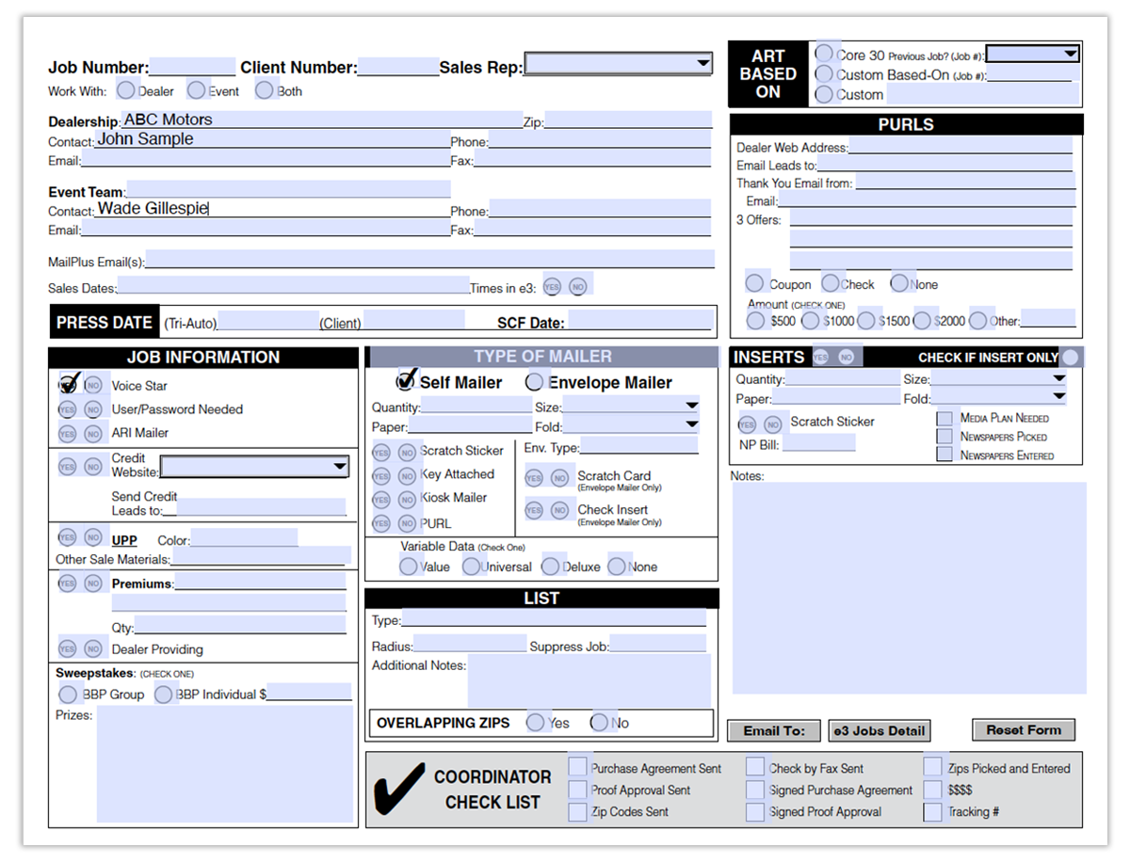Check Purchase Agreement Sent box
The image size is (1130, 863).
click(x=577, y=768)
